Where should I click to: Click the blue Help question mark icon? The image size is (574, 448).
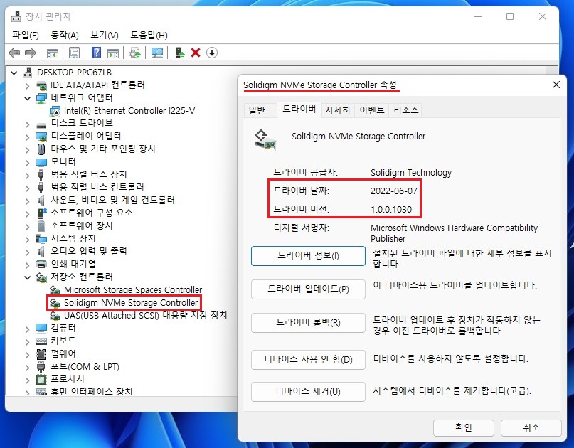click(x=96, y=53)
